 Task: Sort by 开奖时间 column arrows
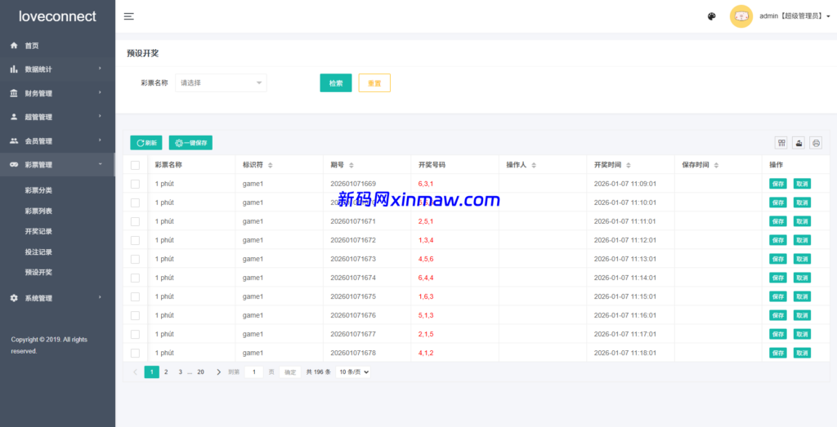(x=629, y=165)
